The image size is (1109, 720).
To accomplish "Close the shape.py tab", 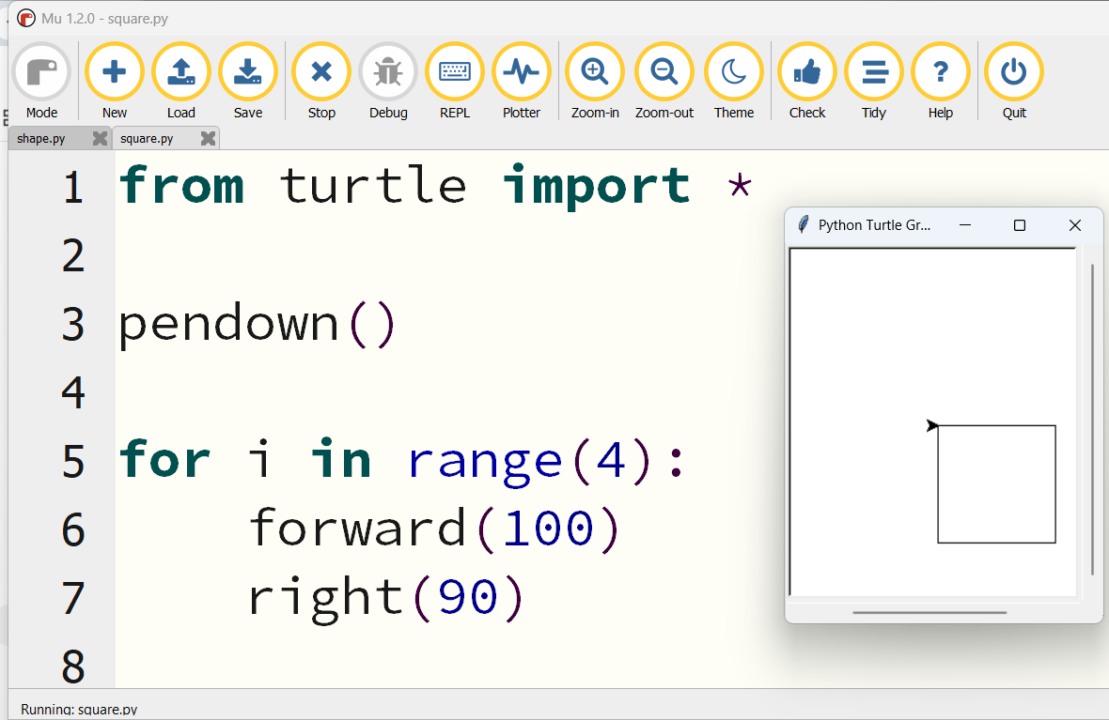I will (x=100, y=139).
